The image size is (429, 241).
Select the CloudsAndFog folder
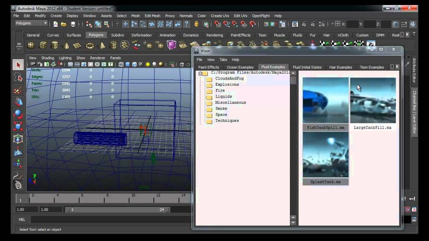coord(229,78)
